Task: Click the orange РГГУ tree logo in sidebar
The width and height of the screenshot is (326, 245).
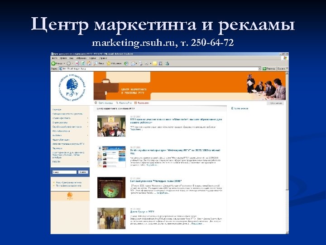Action: click(x=70, y=196)
